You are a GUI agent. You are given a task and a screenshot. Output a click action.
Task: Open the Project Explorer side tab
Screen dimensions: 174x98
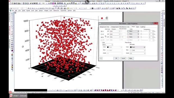[x=10, y=17]
